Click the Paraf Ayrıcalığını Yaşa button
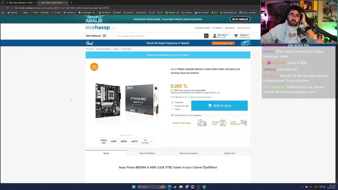This screenshot has width=338, height=190. coord(223,43)
